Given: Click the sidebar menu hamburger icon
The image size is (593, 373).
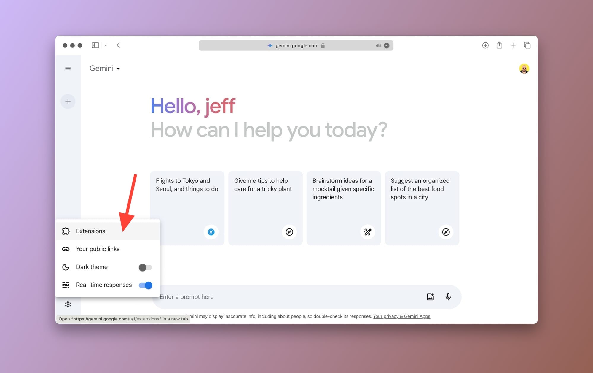Looking at the screenshot, I should pos(68,68).
